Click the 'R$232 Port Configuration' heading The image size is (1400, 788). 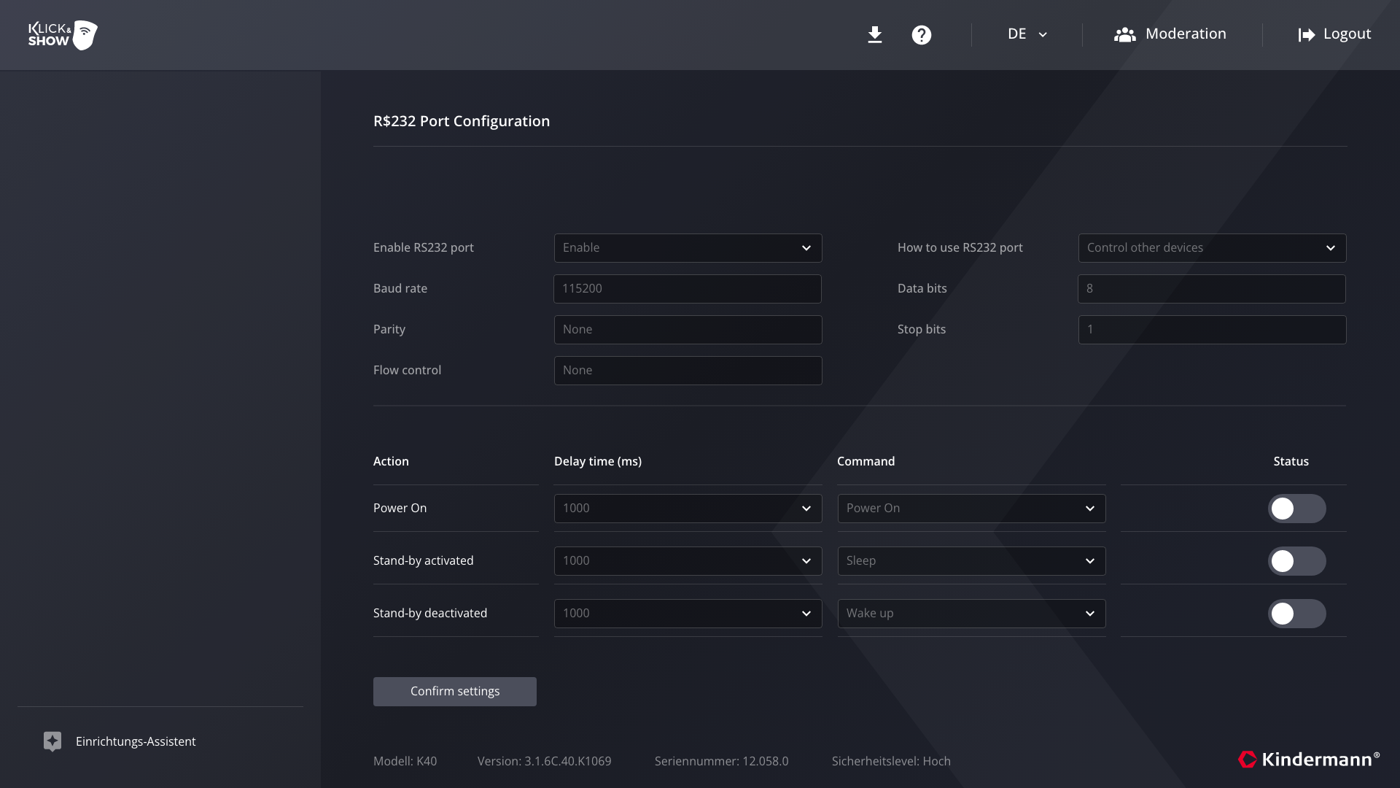click(x=462, y=121)
